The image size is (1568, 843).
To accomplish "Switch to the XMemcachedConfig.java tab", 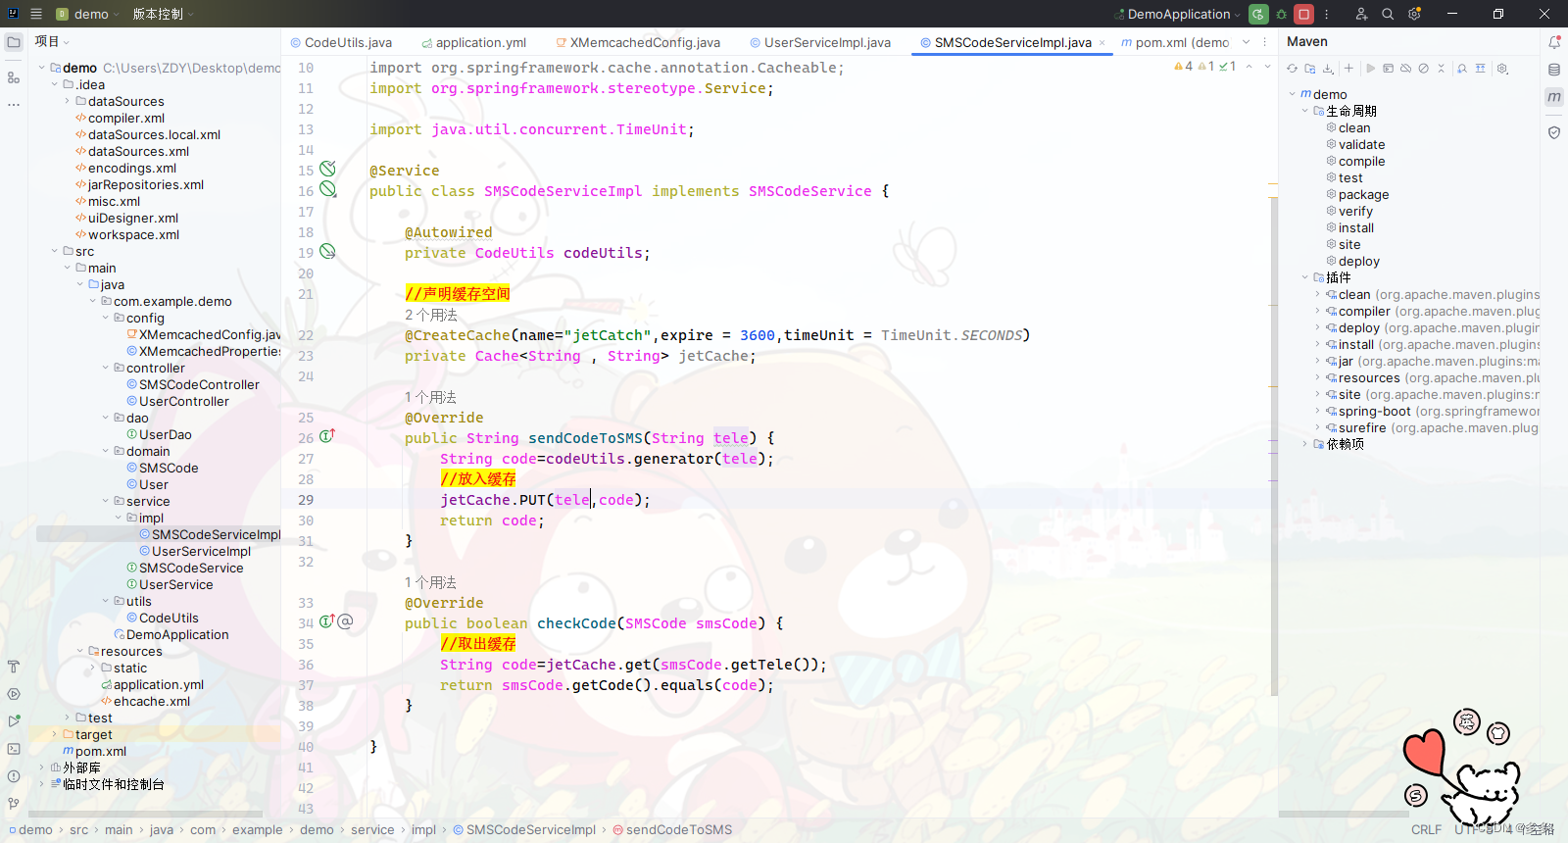I will tap(638, 42).
